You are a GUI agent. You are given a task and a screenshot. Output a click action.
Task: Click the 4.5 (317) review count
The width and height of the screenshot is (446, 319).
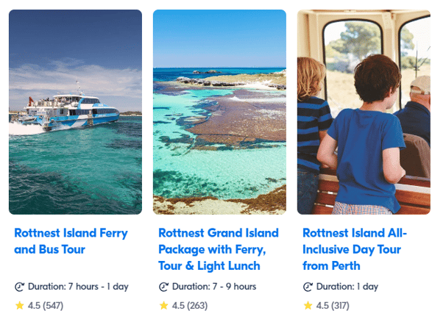(x=333, y=306)
